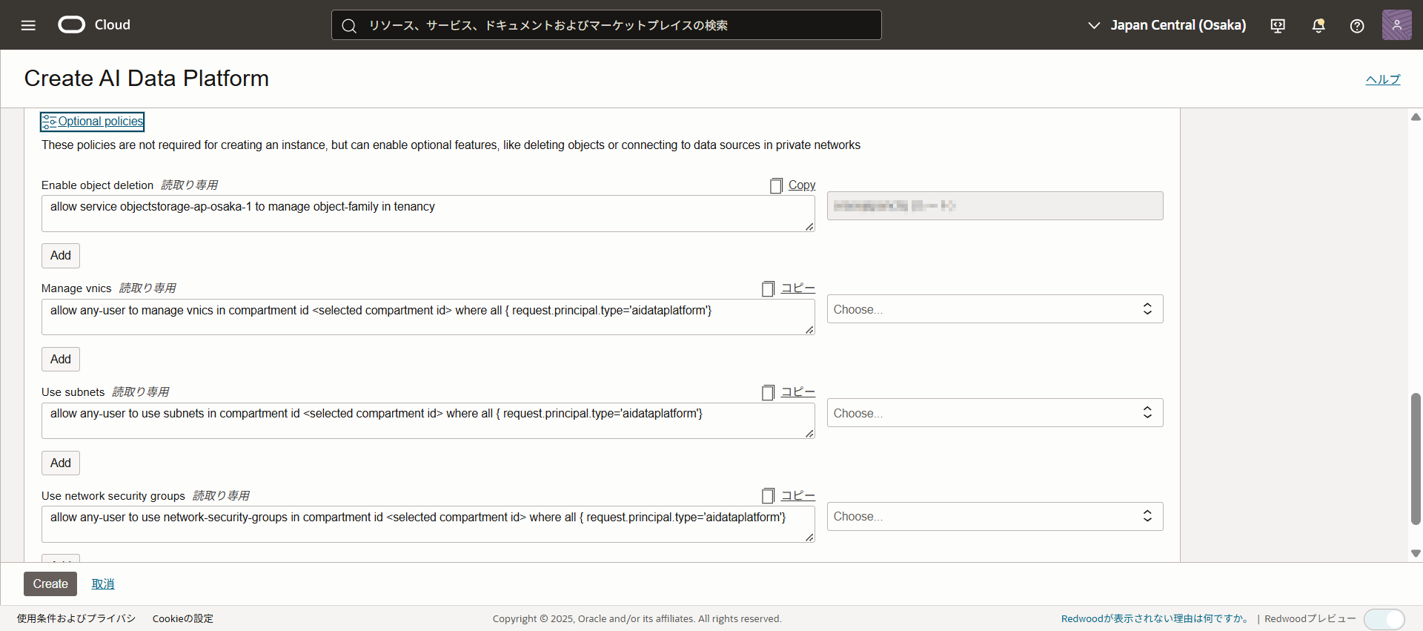Open 使用条件およびプライバシ footer link

[x=76, y=618]
